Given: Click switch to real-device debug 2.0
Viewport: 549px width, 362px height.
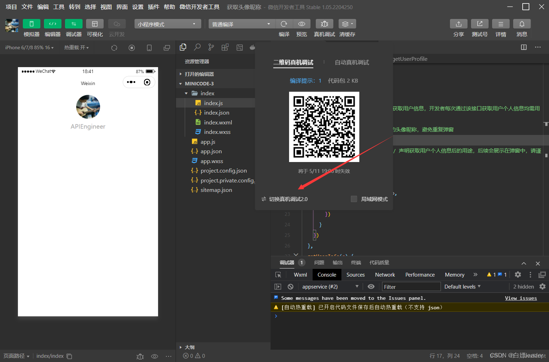Looking at the screenshot, I should coord(285,199).
